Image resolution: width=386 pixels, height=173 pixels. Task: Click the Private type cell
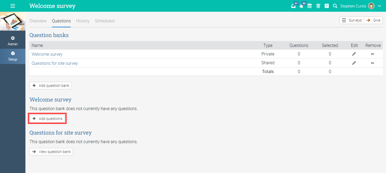pyautogui.click(x=268, y=54)
